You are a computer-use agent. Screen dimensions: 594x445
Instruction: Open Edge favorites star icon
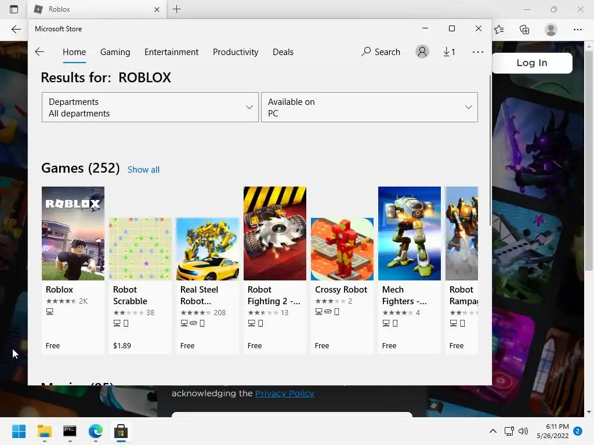point(499,30)
